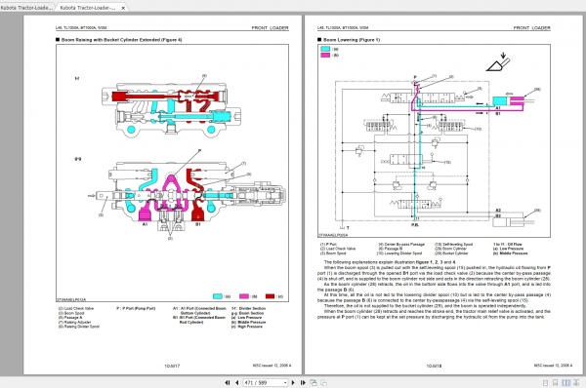Switch to single page view icon
586x388 pixels.
[x=545, y=383]
